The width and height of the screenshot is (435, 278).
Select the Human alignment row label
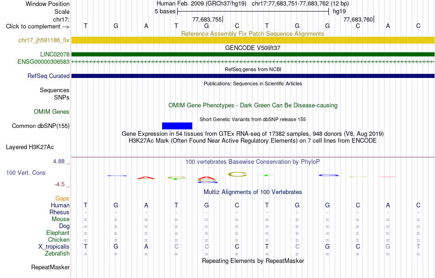[x=60, y=206]
